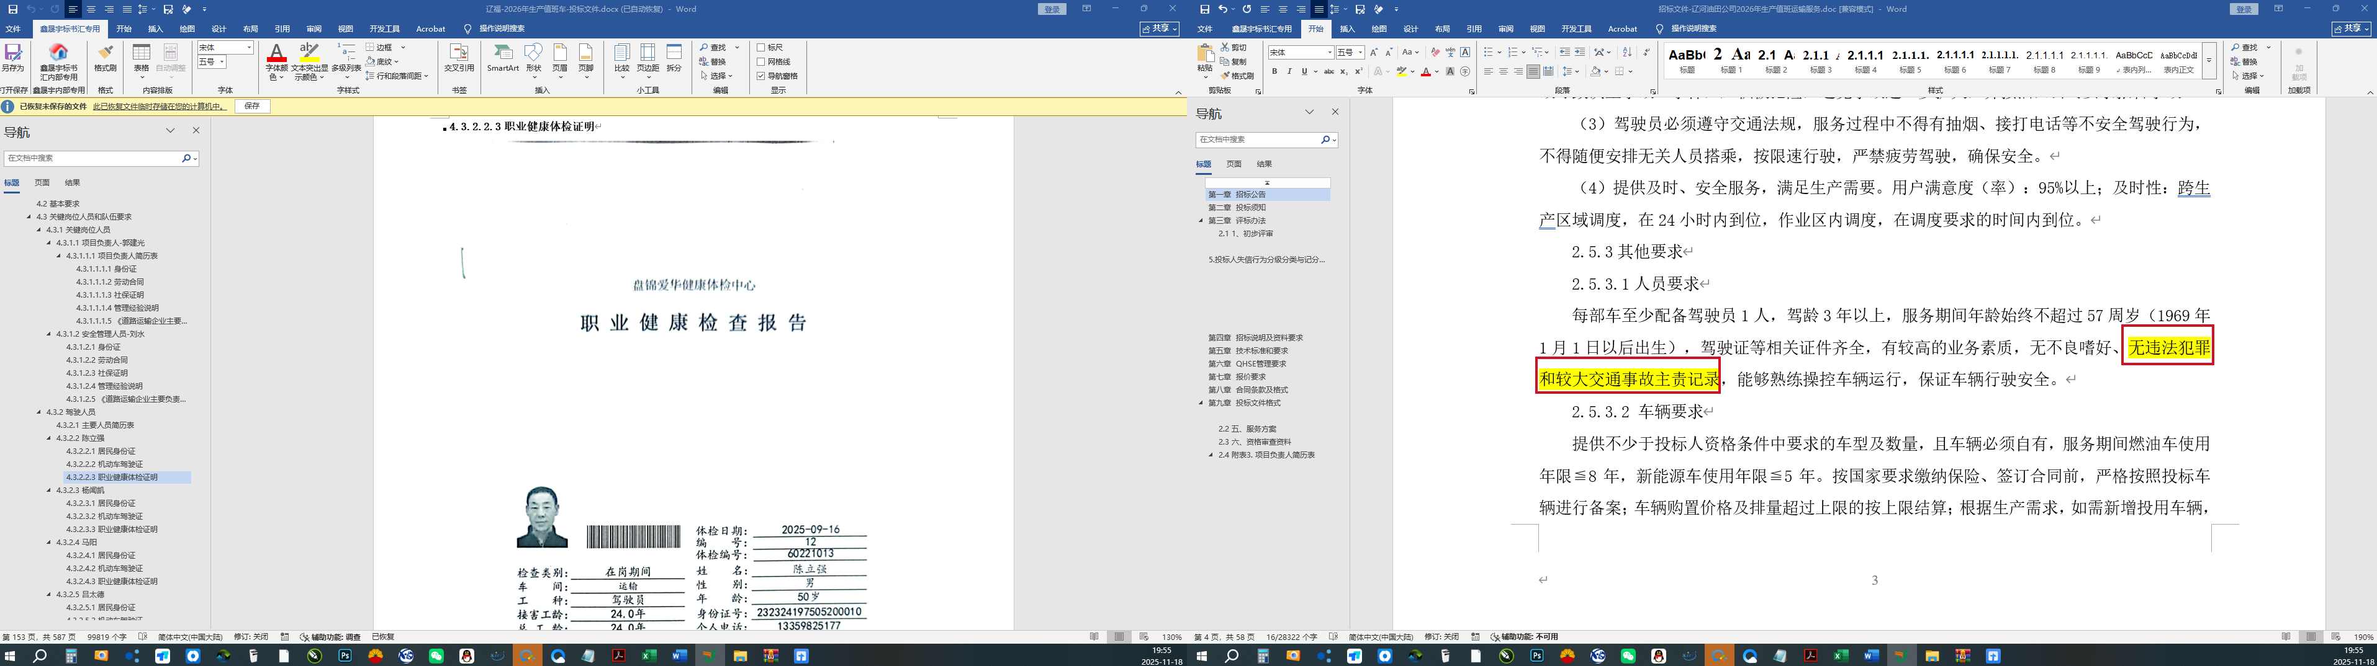The width and height of the screenshot is (2377, 666).
Task: Apply the 标题 1 style in right window
Action: pyautogui.click(x=1731, y=61)
